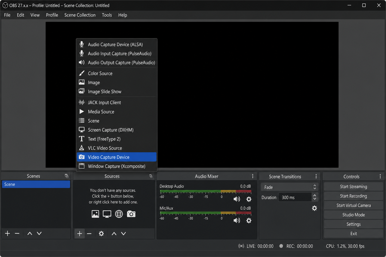Open the View menu

coord(35,15)
